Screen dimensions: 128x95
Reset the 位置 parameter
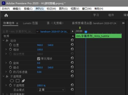click(72, 45)
